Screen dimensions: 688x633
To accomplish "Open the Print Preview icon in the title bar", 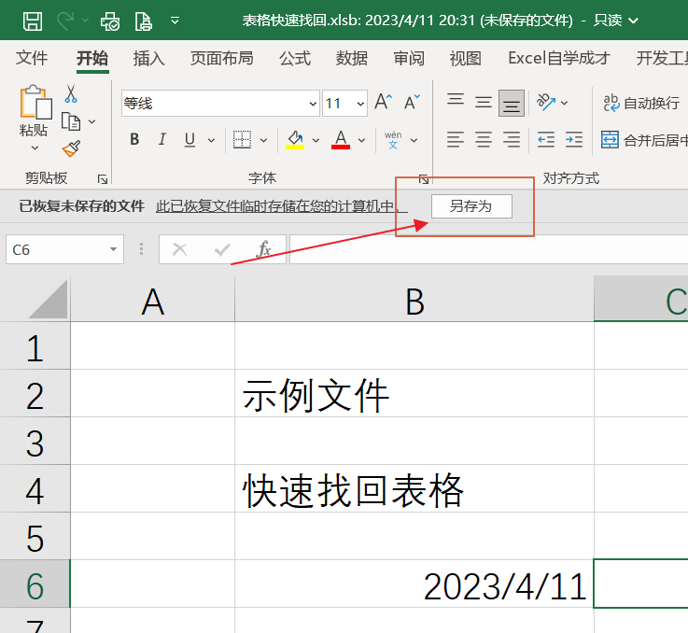I will [x=110, y=21].
